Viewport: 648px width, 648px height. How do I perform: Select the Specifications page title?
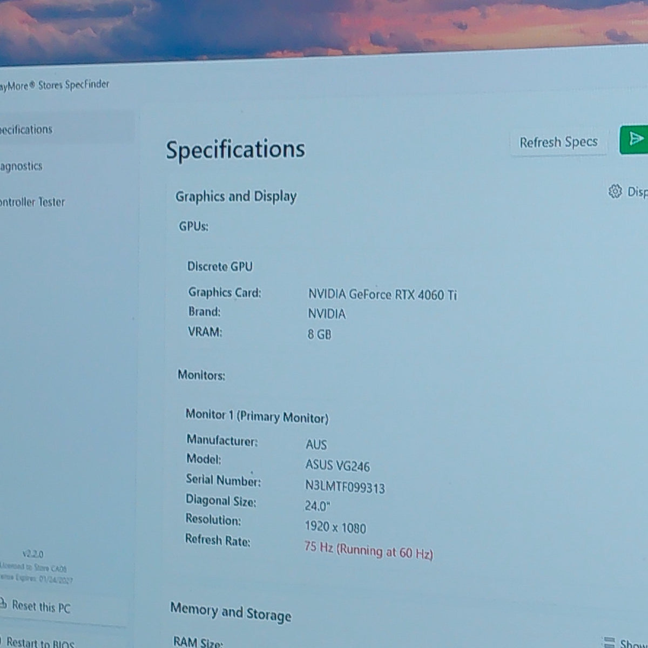[235, 150]
